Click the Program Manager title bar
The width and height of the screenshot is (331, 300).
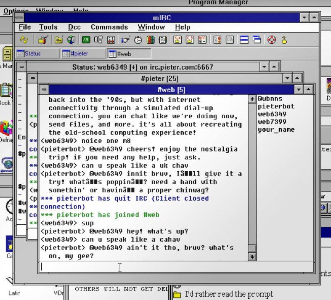[x=218, y=2]
